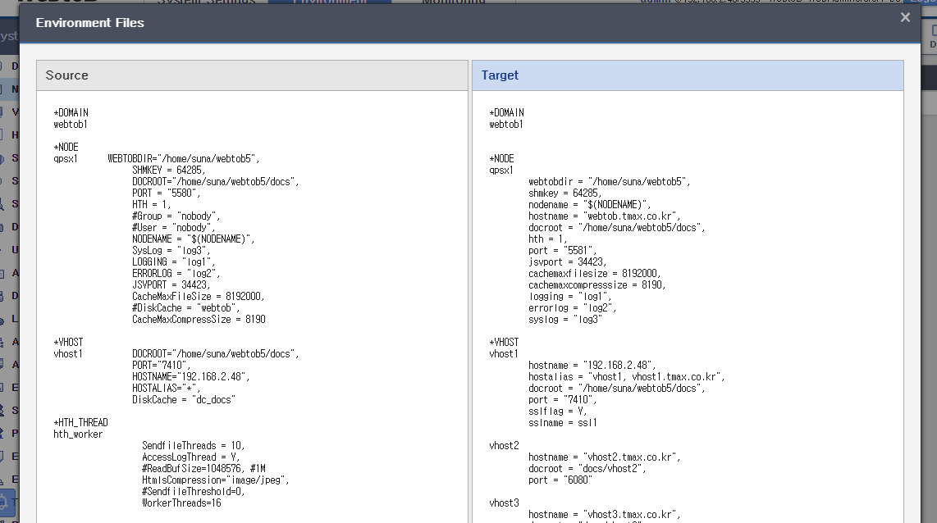Select the Target panel header

pyautogui.click(x=688, y=75)
